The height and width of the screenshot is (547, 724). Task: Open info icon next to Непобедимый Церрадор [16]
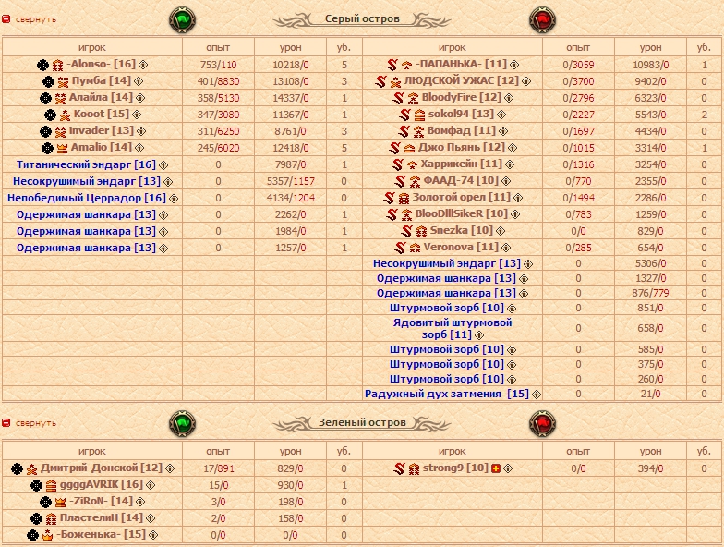click(x=174, y=199)
